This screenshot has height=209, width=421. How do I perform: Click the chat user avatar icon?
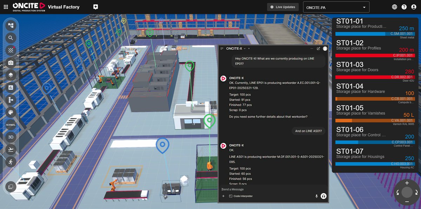(x=325, y=48)
